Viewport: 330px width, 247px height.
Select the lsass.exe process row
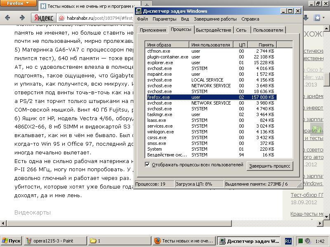click(211, 120)
